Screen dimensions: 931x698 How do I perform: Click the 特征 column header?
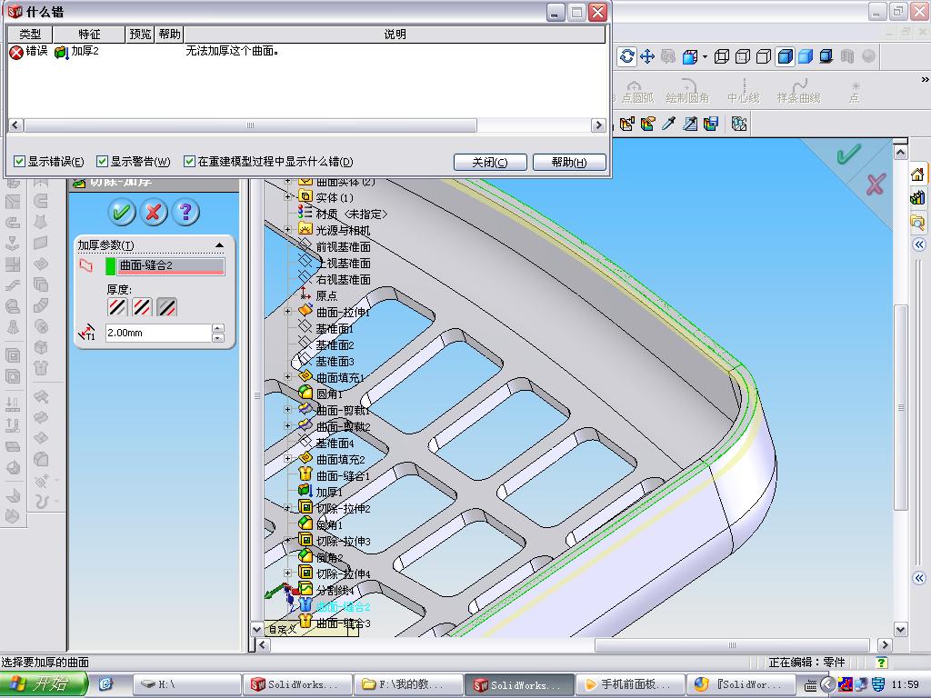pyautogui.click(x=90, y=35)
